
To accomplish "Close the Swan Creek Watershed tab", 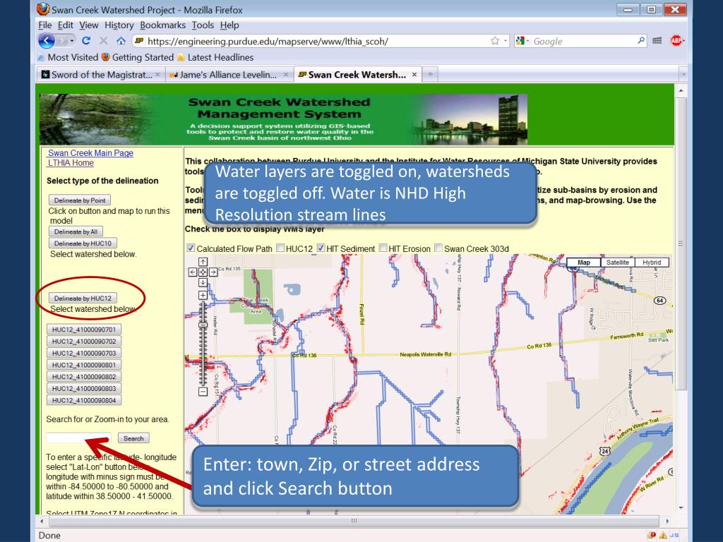I will tap(414, 75).
